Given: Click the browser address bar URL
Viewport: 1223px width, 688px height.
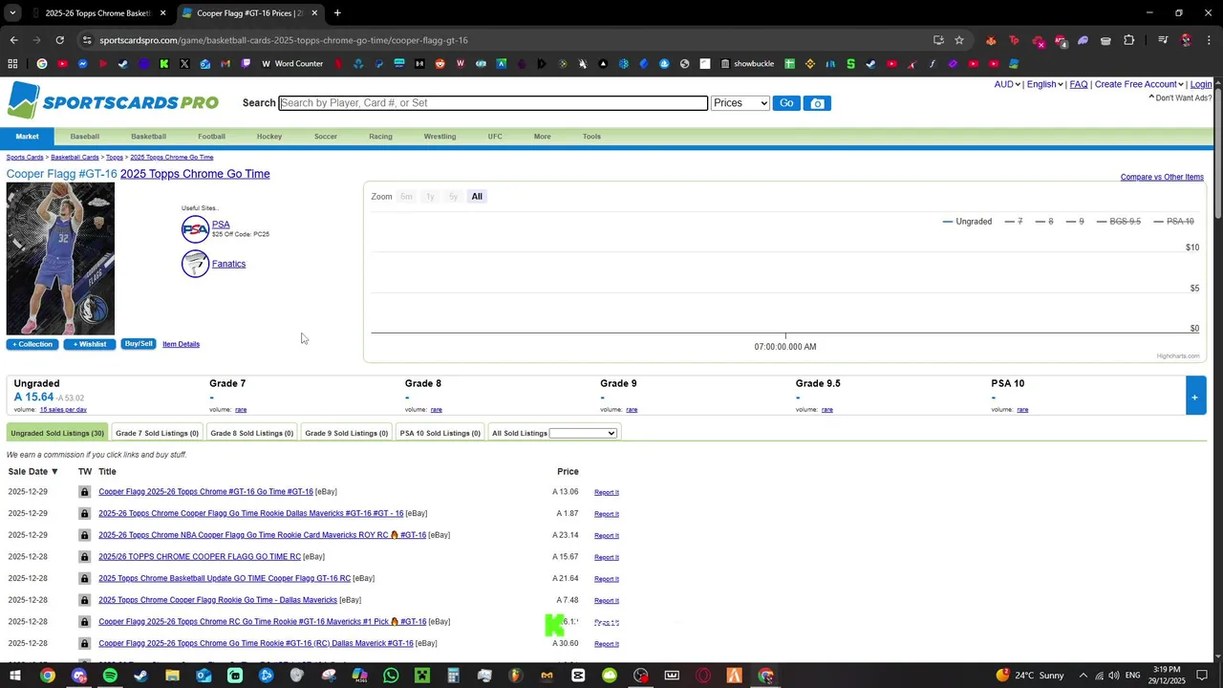Looking at the screenshot, I should 284,40.
